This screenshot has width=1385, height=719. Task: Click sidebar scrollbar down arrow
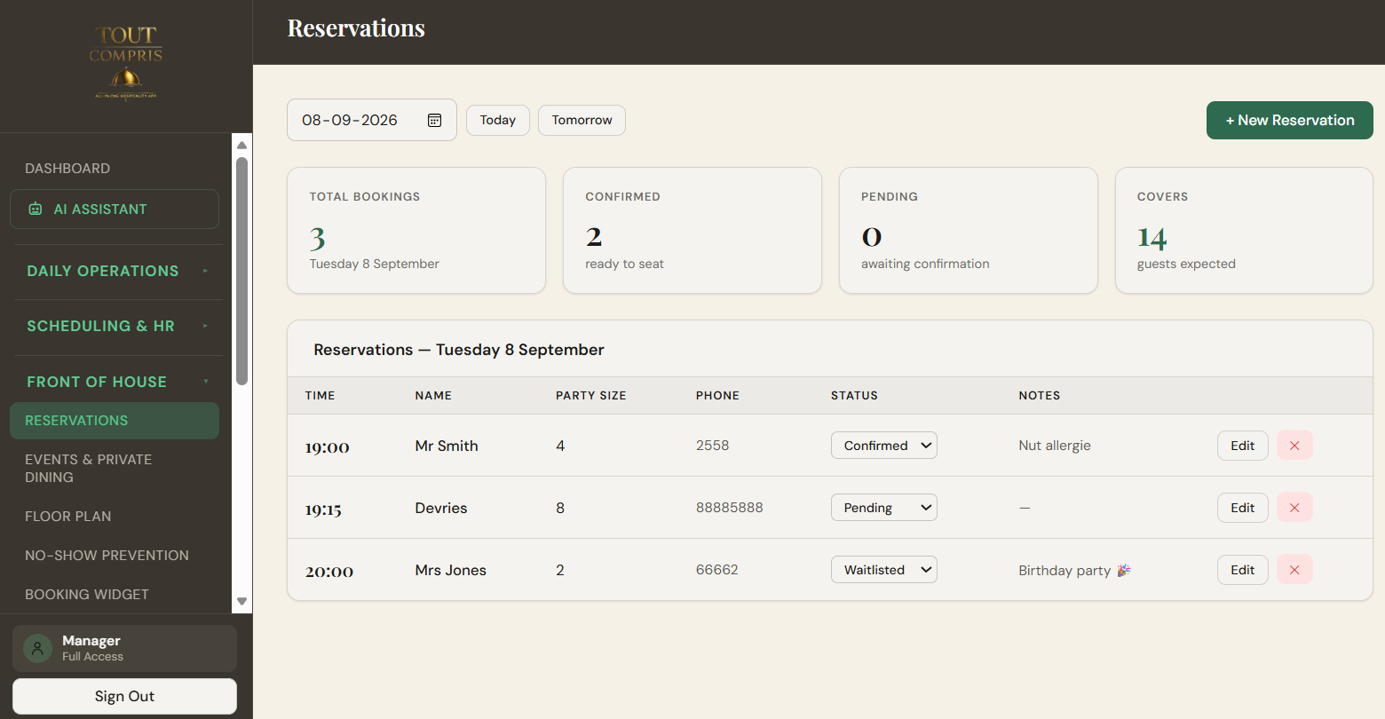click(x=241, y=601)
